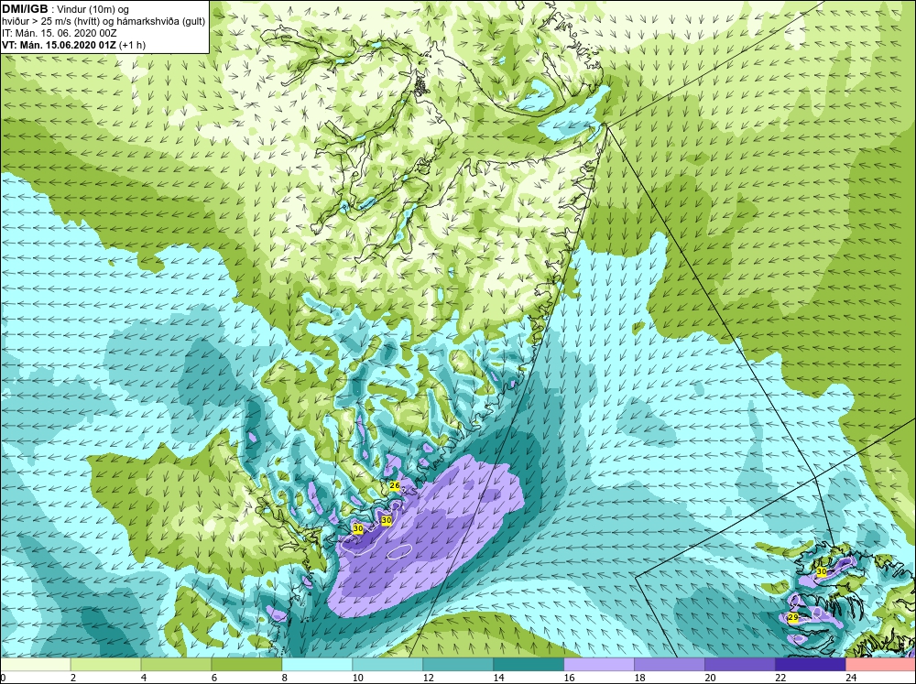Click the scale value '24'
This screenshot has height=684, width=916.
(x=851, y=678)
